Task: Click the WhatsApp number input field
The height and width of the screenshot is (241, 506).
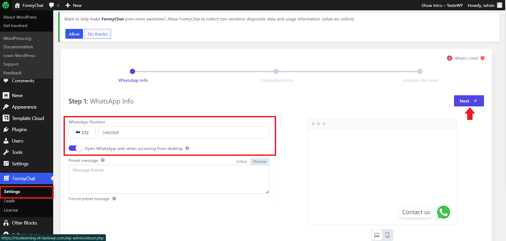Action: coord(184,132)
